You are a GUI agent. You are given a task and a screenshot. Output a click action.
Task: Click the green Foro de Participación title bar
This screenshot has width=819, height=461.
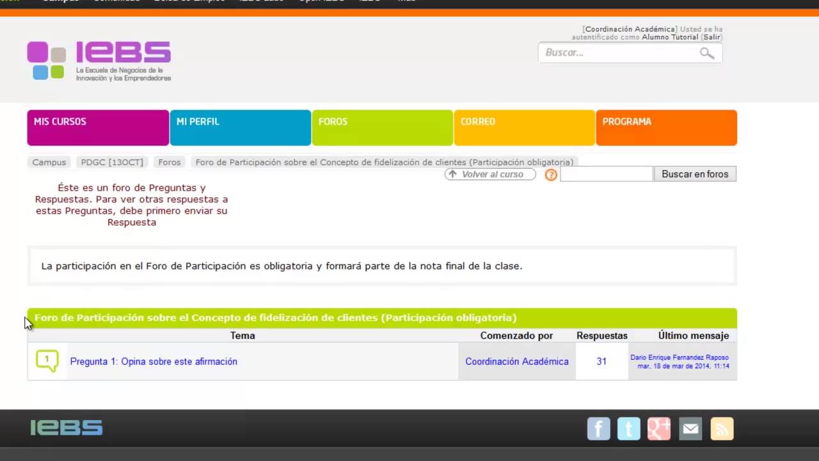[x=382, y=318]
